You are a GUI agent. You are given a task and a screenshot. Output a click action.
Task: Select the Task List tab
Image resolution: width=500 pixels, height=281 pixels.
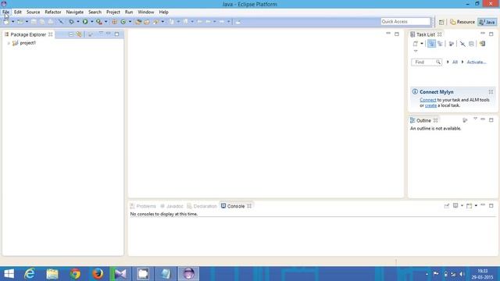(425, 34)
